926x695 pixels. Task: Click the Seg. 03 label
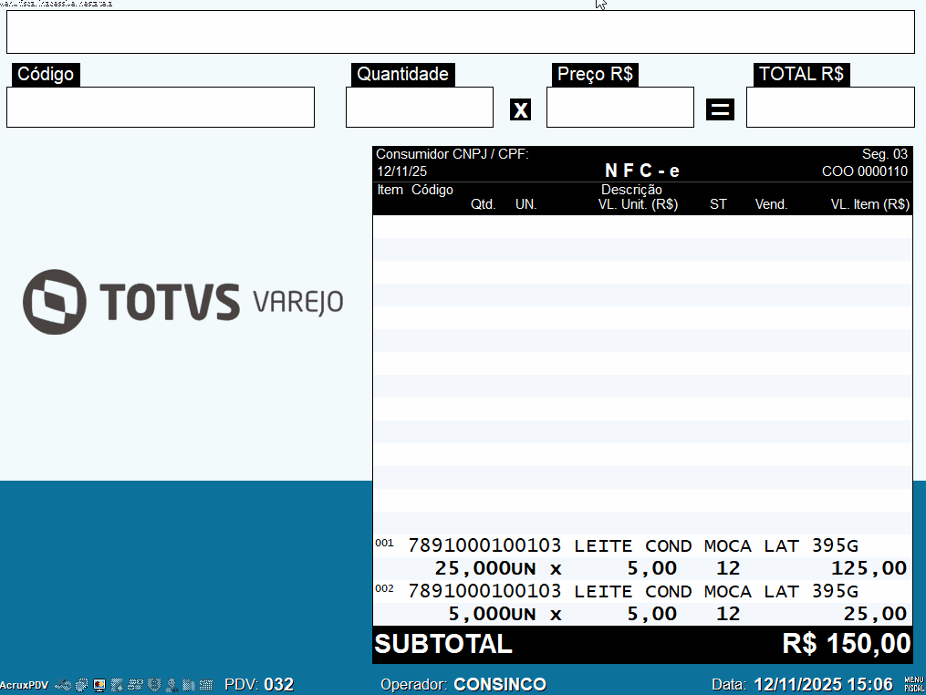point(885,154)
